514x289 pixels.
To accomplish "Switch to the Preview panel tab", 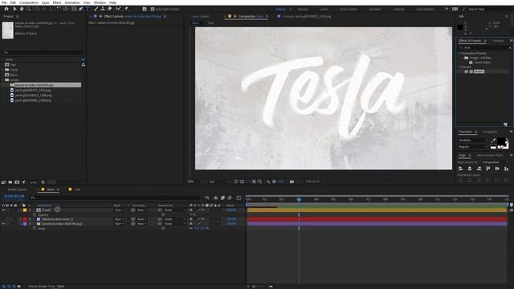I will coord(498,41).
